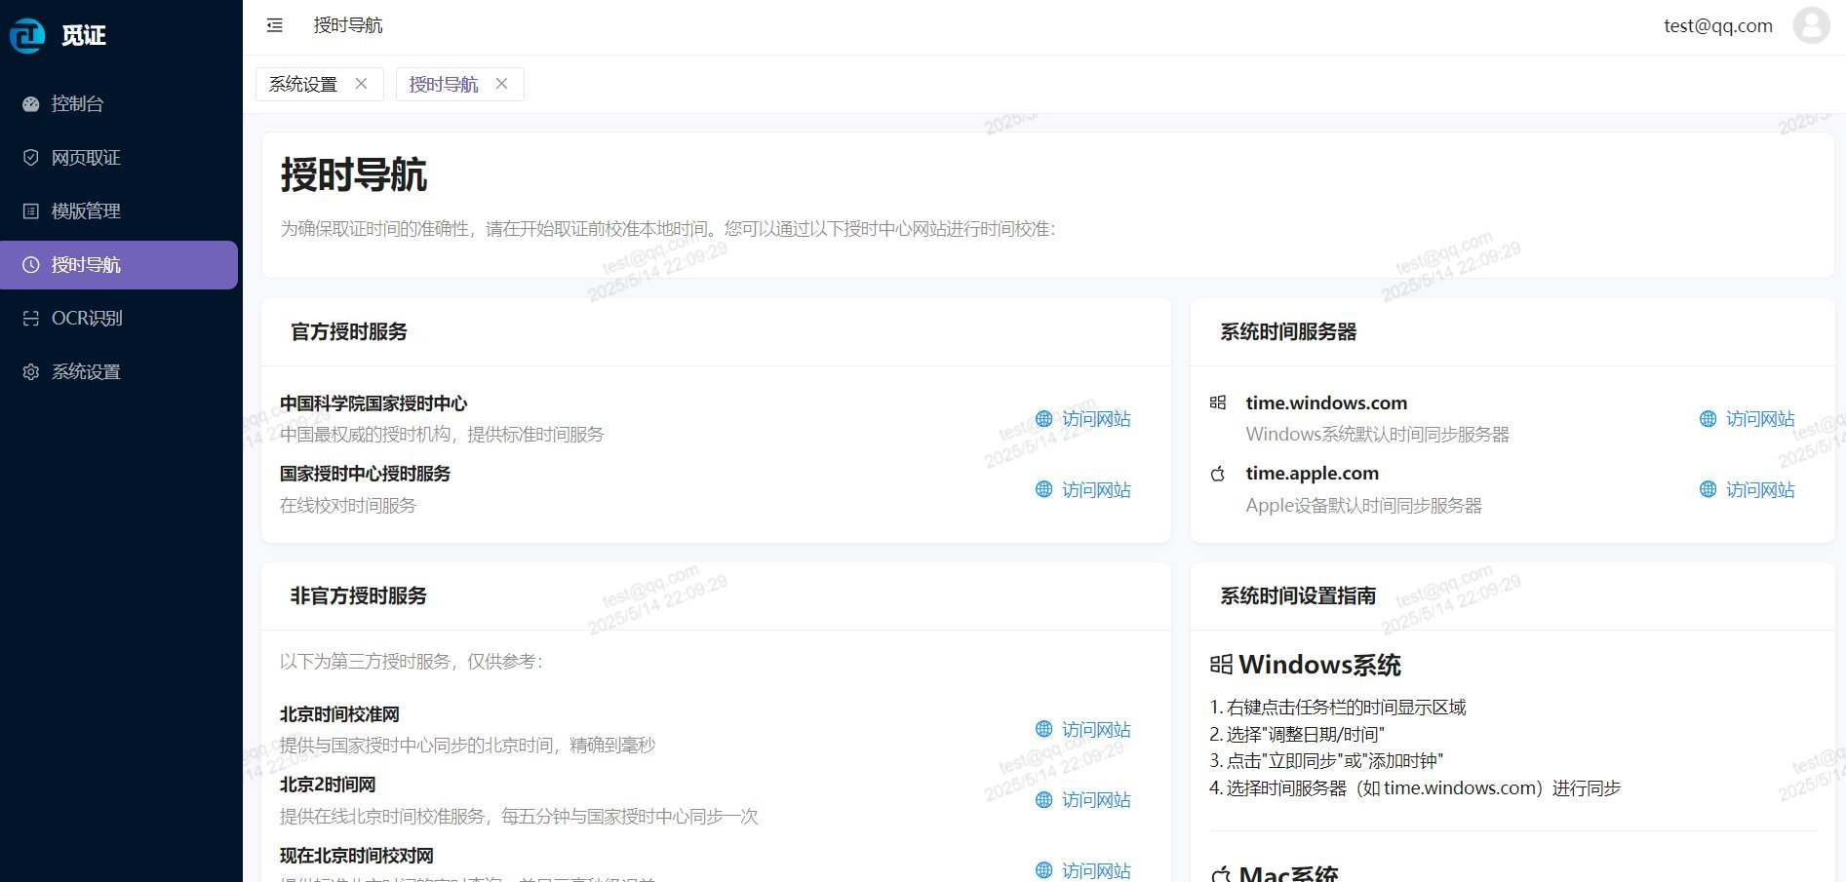Visit 国家授时中心授时服务 website link

pyautogui.click(x=1083, y=489)
